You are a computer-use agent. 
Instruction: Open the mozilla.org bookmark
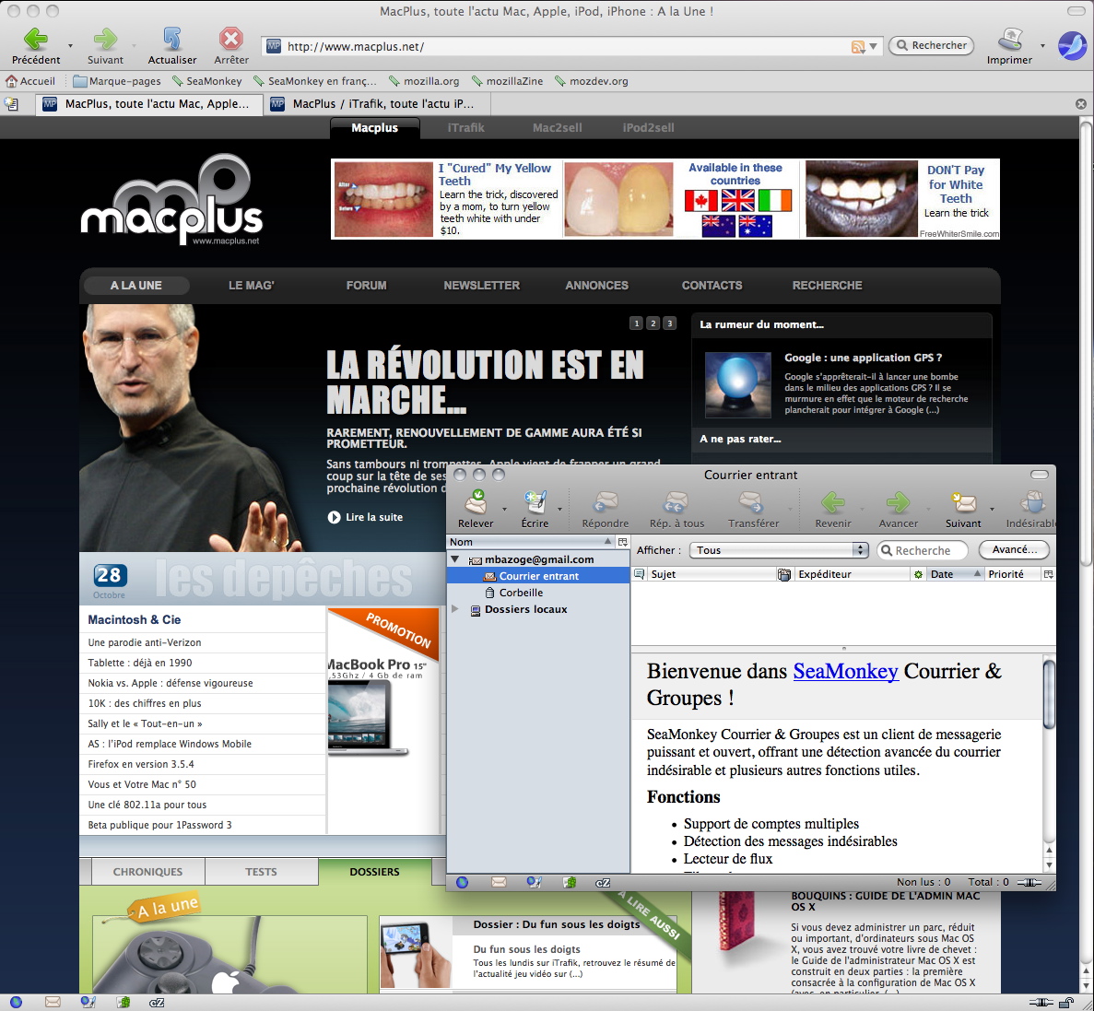tap(424, 81)
